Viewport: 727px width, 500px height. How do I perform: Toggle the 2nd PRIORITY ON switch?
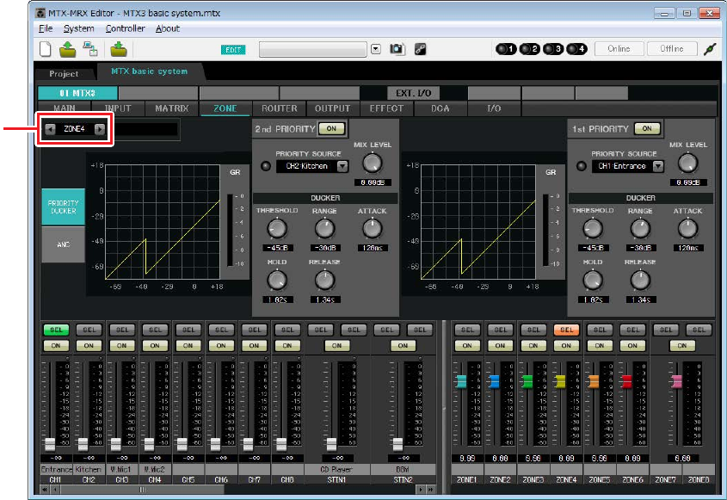pyautogui.click(x=331, y=128)
